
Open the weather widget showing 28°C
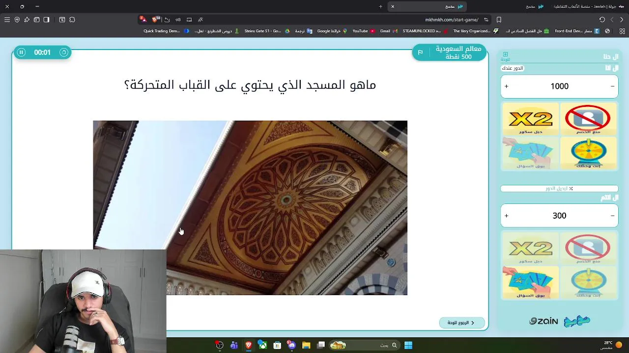611,345
